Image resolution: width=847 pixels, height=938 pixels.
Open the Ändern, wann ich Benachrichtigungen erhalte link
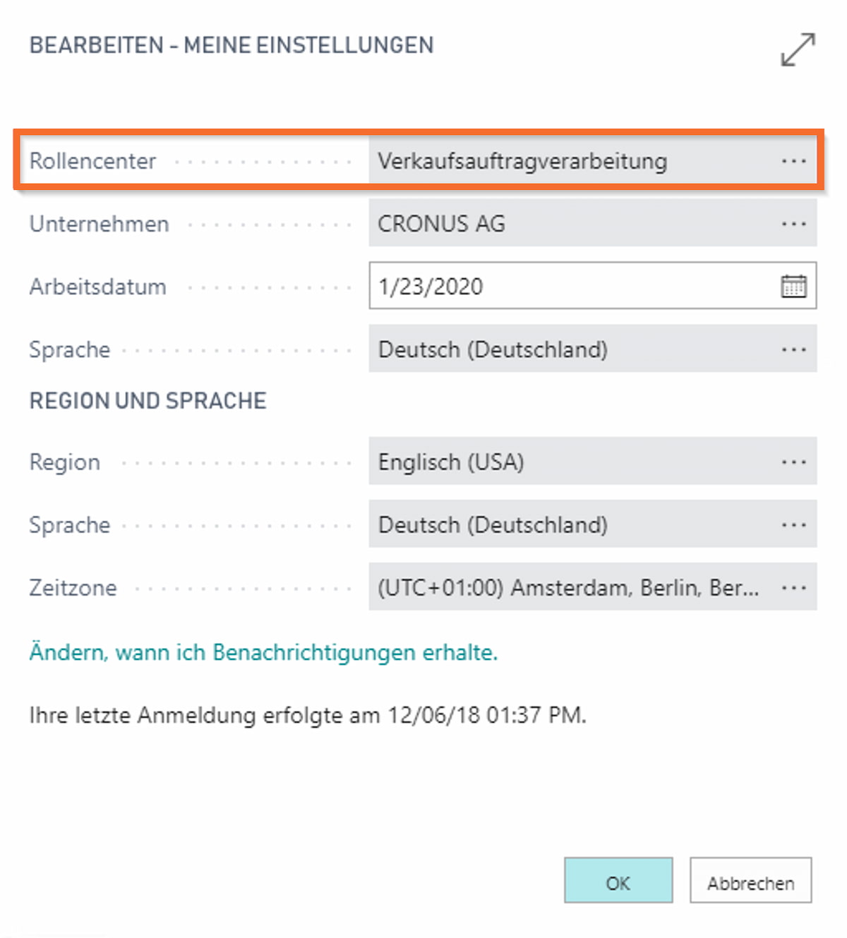pos(263,652)
